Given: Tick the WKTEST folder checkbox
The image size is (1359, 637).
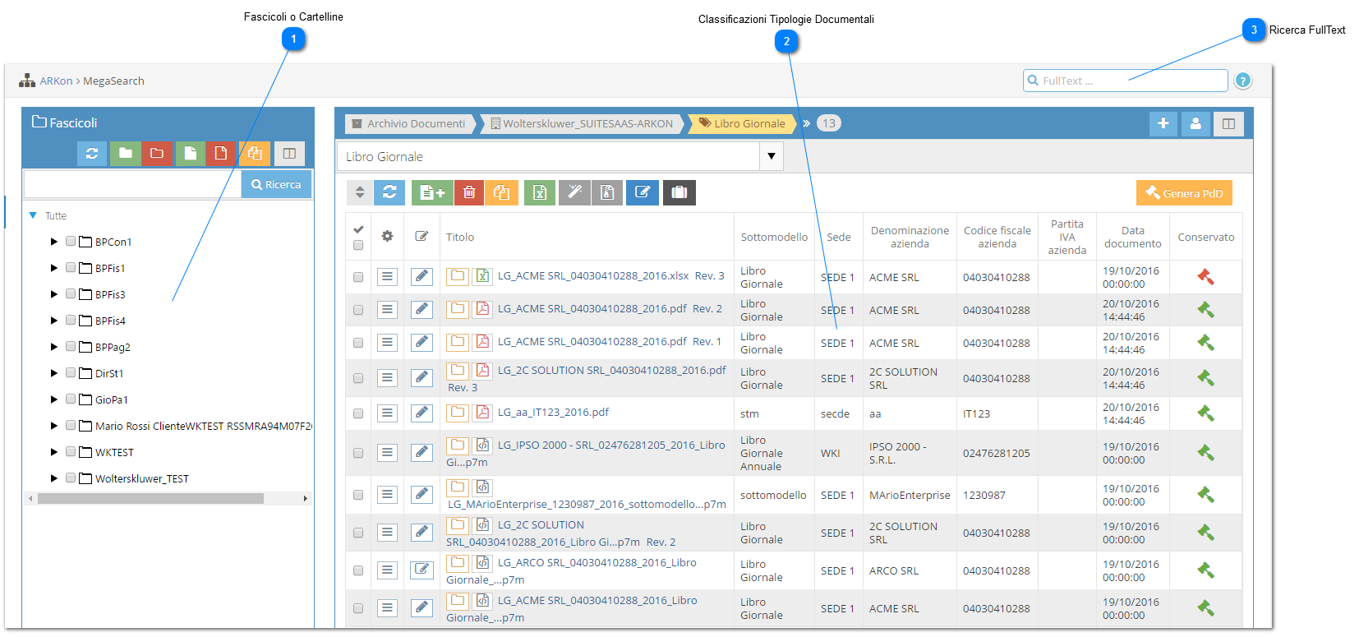Looking at the screenshot, I should pos(71,452).
